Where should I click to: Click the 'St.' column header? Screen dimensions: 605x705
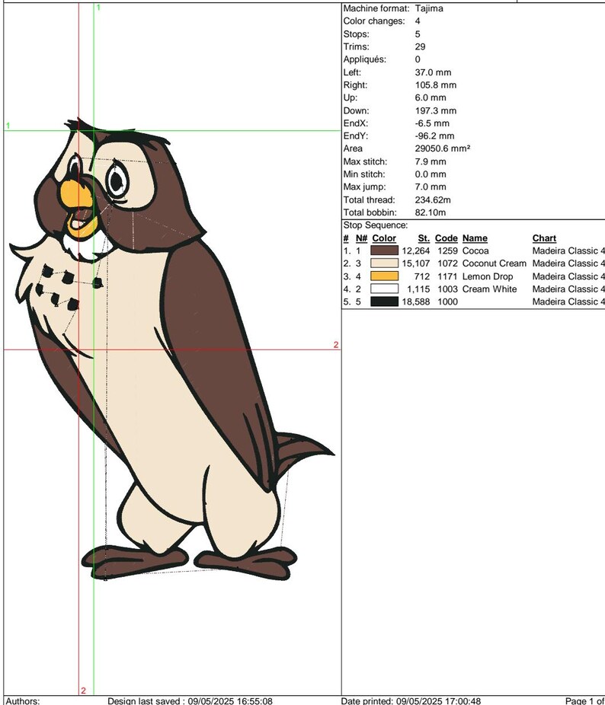point(424,238)
